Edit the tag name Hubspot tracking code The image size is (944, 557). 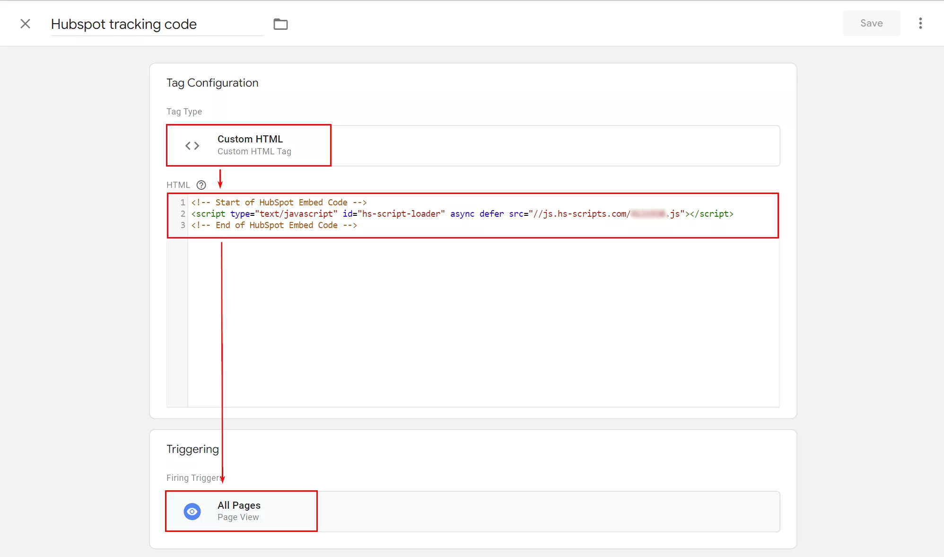click(x=157, y=24)
